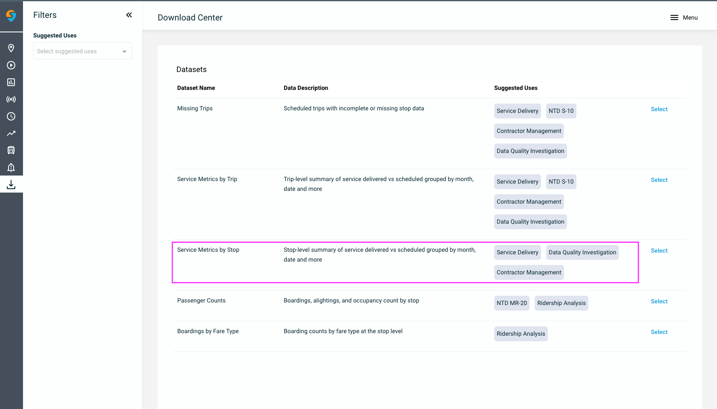Click 'Scheduled trips with incomplete' description
717x409 pixels.
(x=354, y=108)
